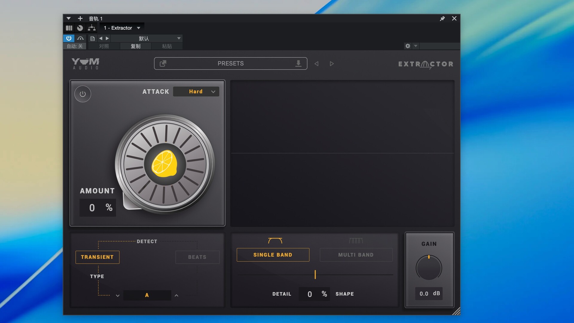The width and height of the screenshot is (574, 323).
Task: Toggle the Extractor plugin power button
Action: point(83,94)
